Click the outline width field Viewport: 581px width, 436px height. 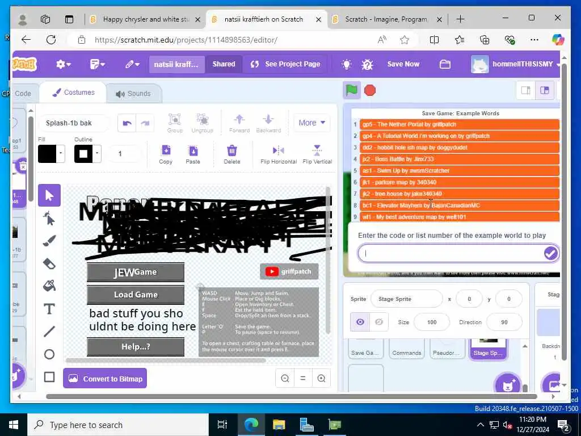(124, 153)
